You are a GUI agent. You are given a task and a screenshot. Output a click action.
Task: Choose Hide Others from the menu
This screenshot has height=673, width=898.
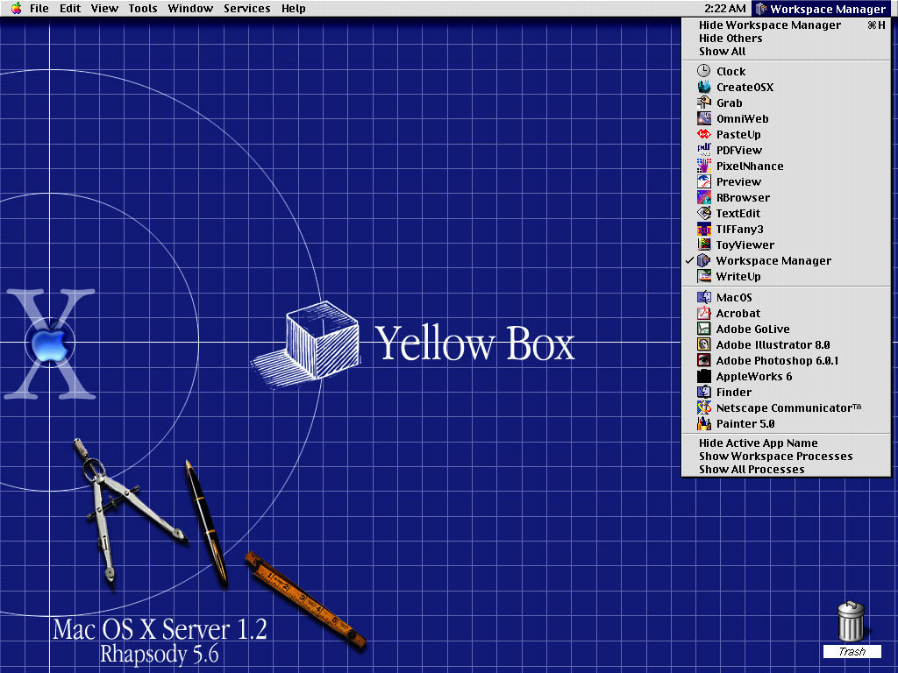pyautogui.click(x=731, y=39)
